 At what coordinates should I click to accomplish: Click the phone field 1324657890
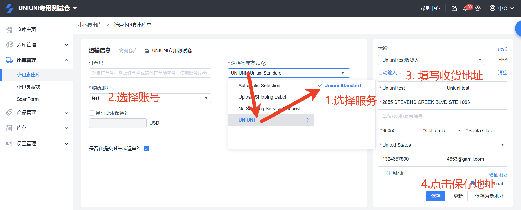410,159
